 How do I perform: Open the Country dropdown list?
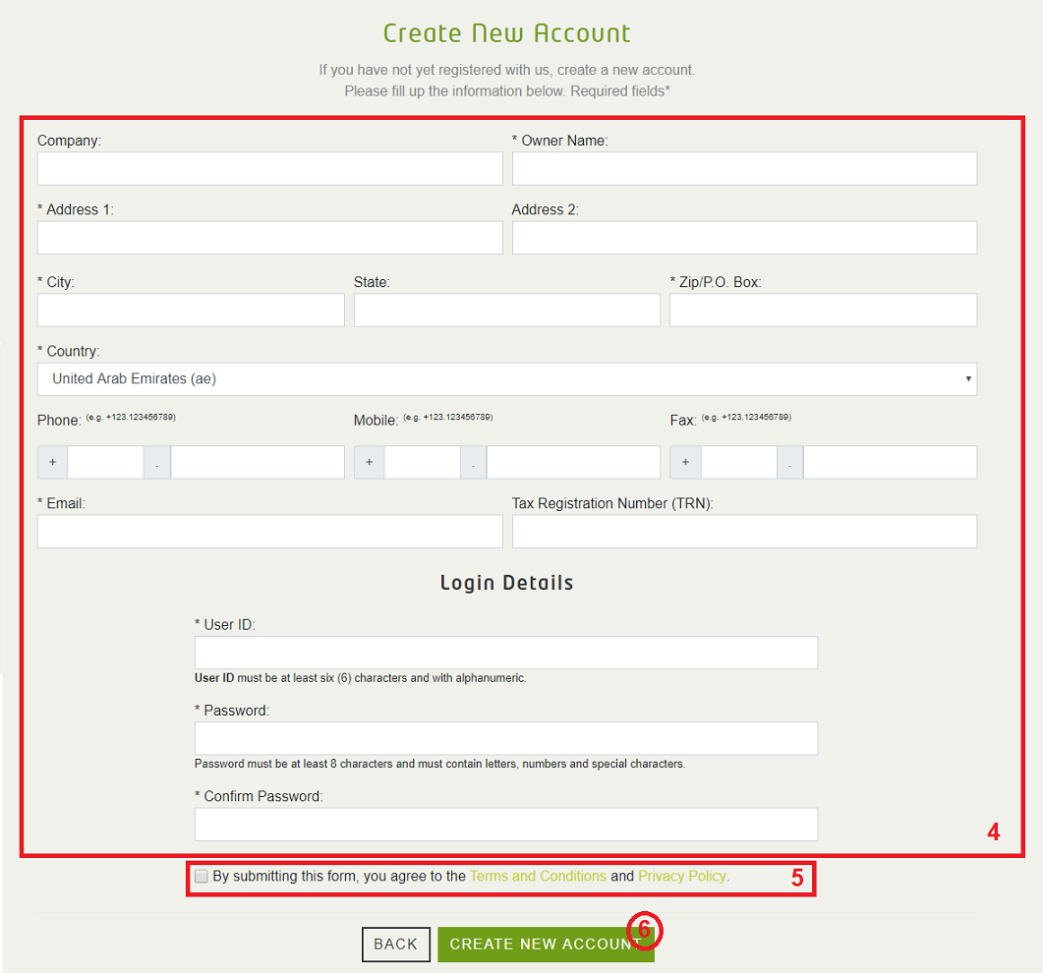[x=506, y=379]
